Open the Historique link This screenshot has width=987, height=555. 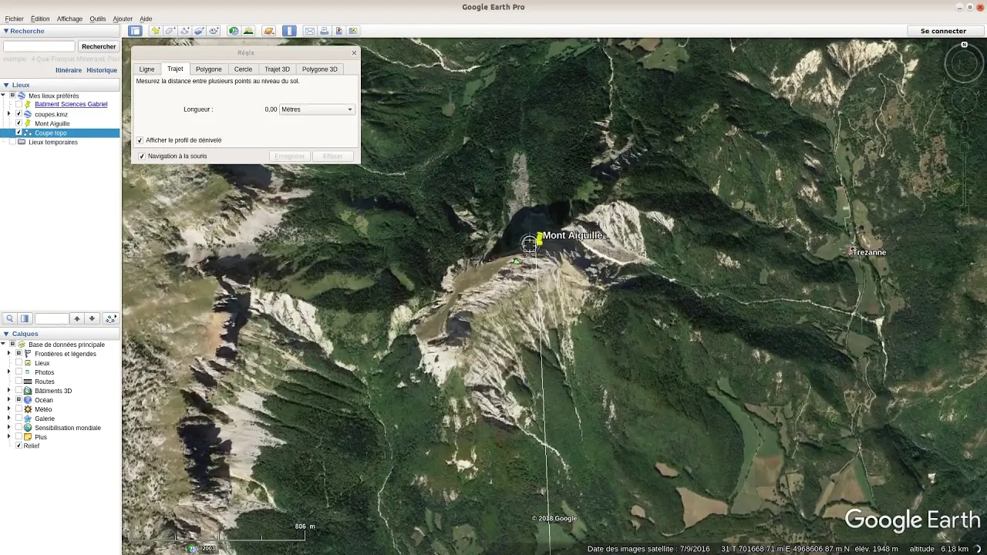click(x=102, y=70)
